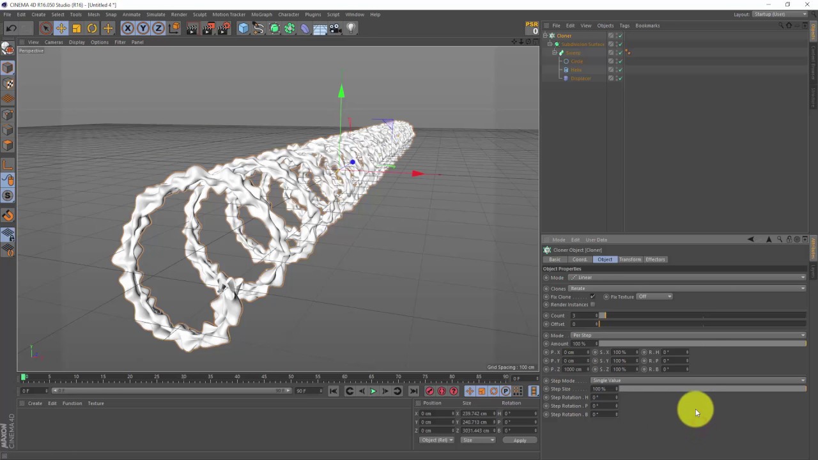
Task: Activate the Scale tool
Action: (77, 28)
